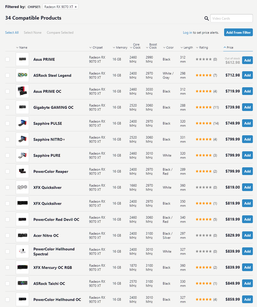Add Sapphire PULSE at $749.99
The height and width of the screenshot is (307, 257).
tap(247, 123)
